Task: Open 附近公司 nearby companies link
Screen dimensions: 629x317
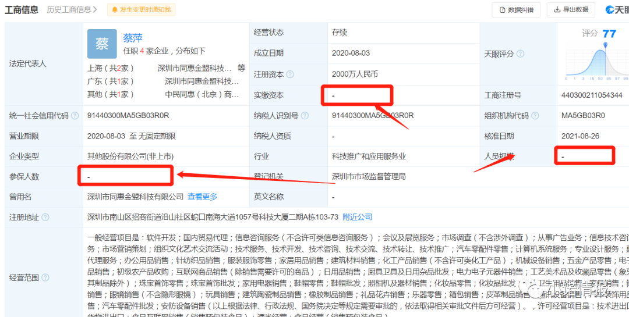Action: click(x=358, y=217)
